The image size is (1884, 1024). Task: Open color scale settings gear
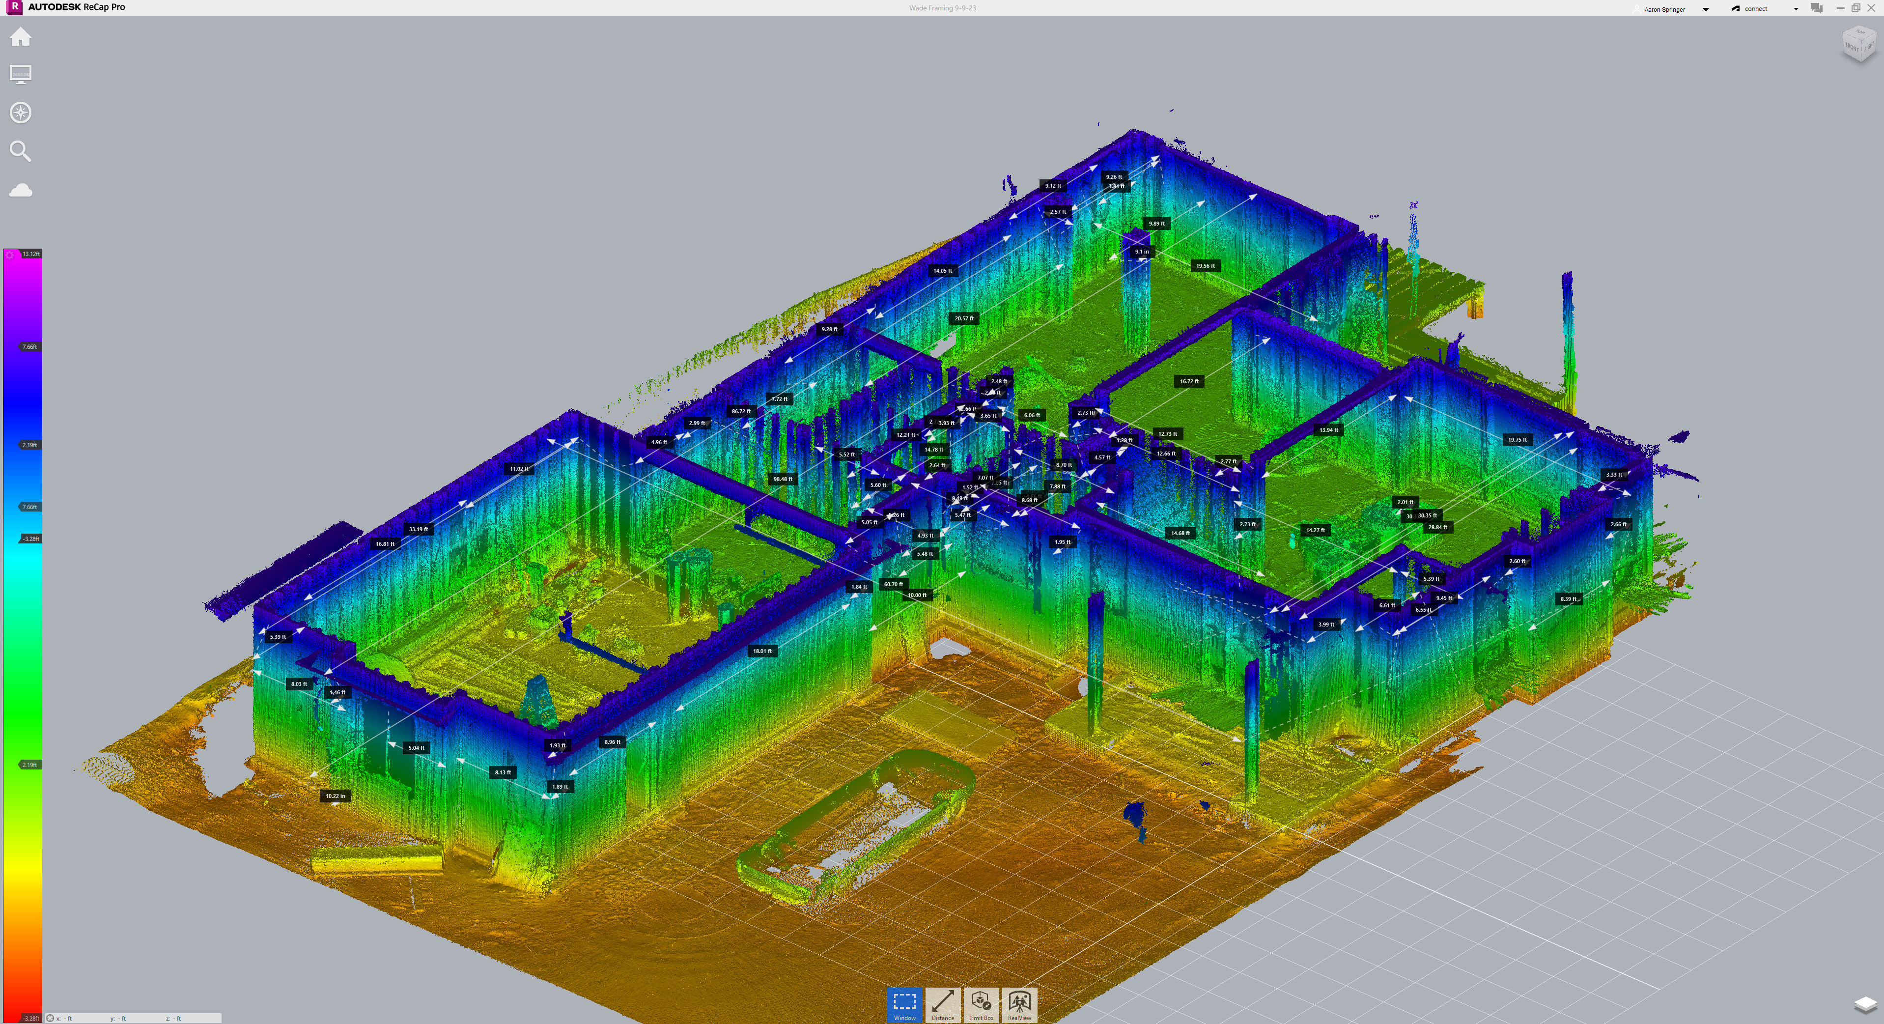[x=9, y=256]
